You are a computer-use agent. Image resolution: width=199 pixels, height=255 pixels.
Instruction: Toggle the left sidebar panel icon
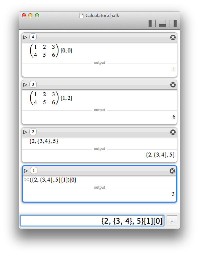pos(152,23)
